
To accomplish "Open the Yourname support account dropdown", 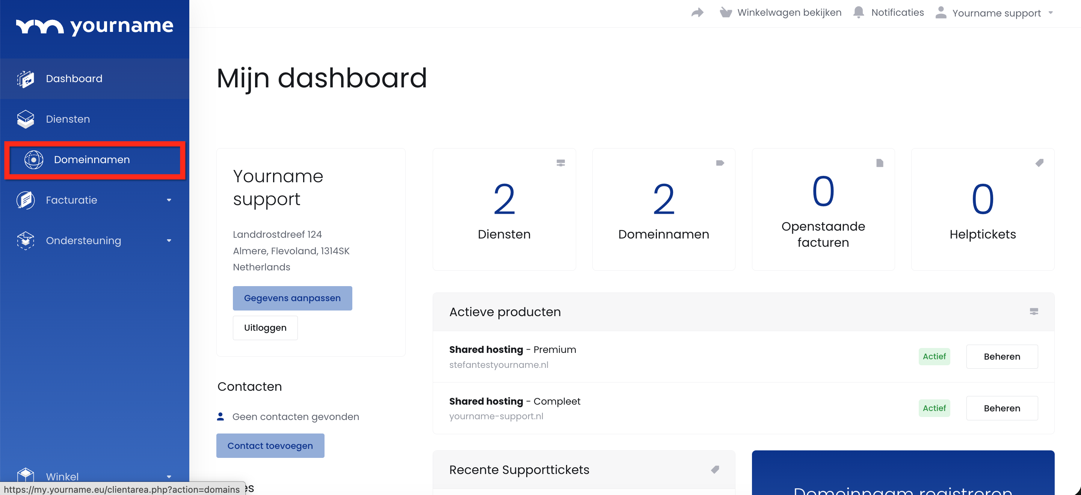I will click(996, 13).
